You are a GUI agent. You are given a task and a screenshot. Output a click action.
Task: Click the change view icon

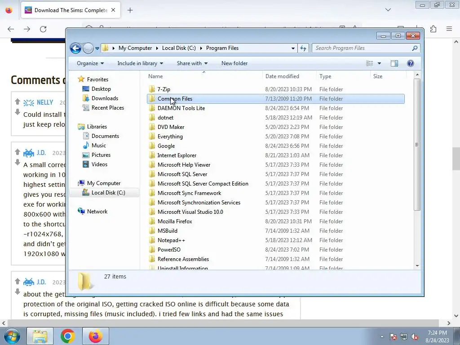click(370, 63)
